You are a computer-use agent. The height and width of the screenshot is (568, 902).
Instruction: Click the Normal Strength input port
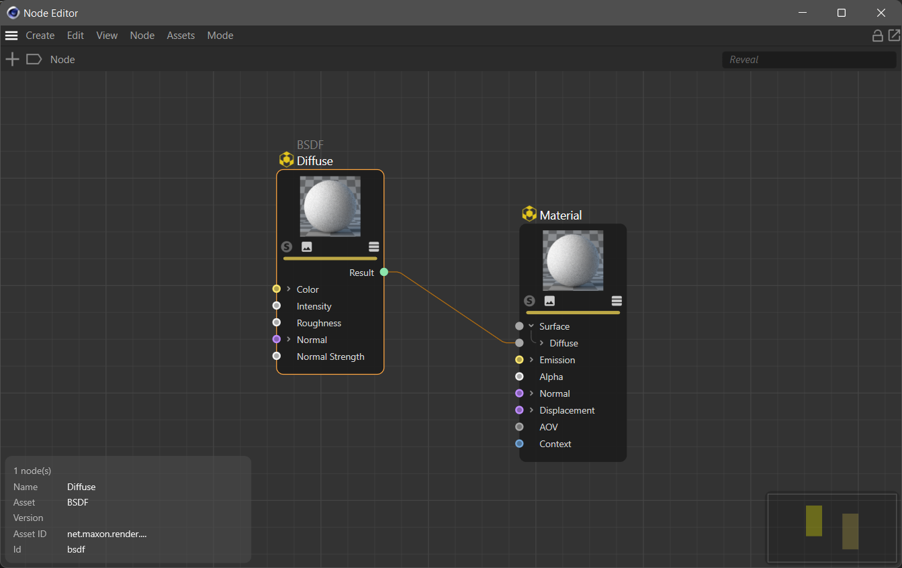pos(277,356)
